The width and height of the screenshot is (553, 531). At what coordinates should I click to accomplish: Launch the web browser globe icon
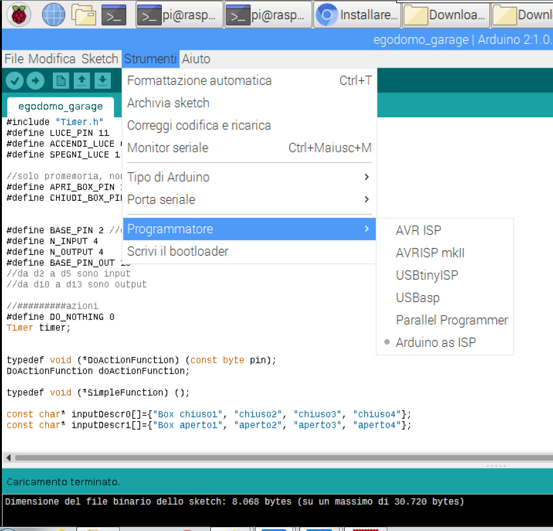click(54, 15)
